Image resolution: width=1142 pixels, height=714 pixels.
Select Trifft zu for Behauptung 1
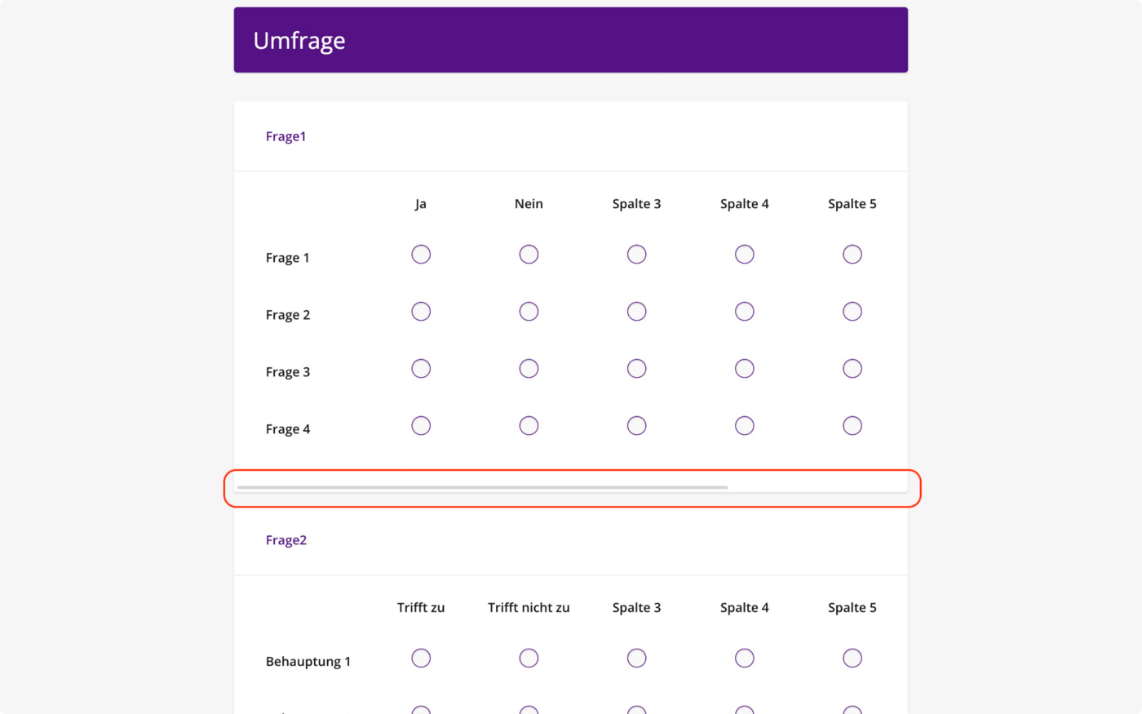pyautogui.click(x=421, y=658)
